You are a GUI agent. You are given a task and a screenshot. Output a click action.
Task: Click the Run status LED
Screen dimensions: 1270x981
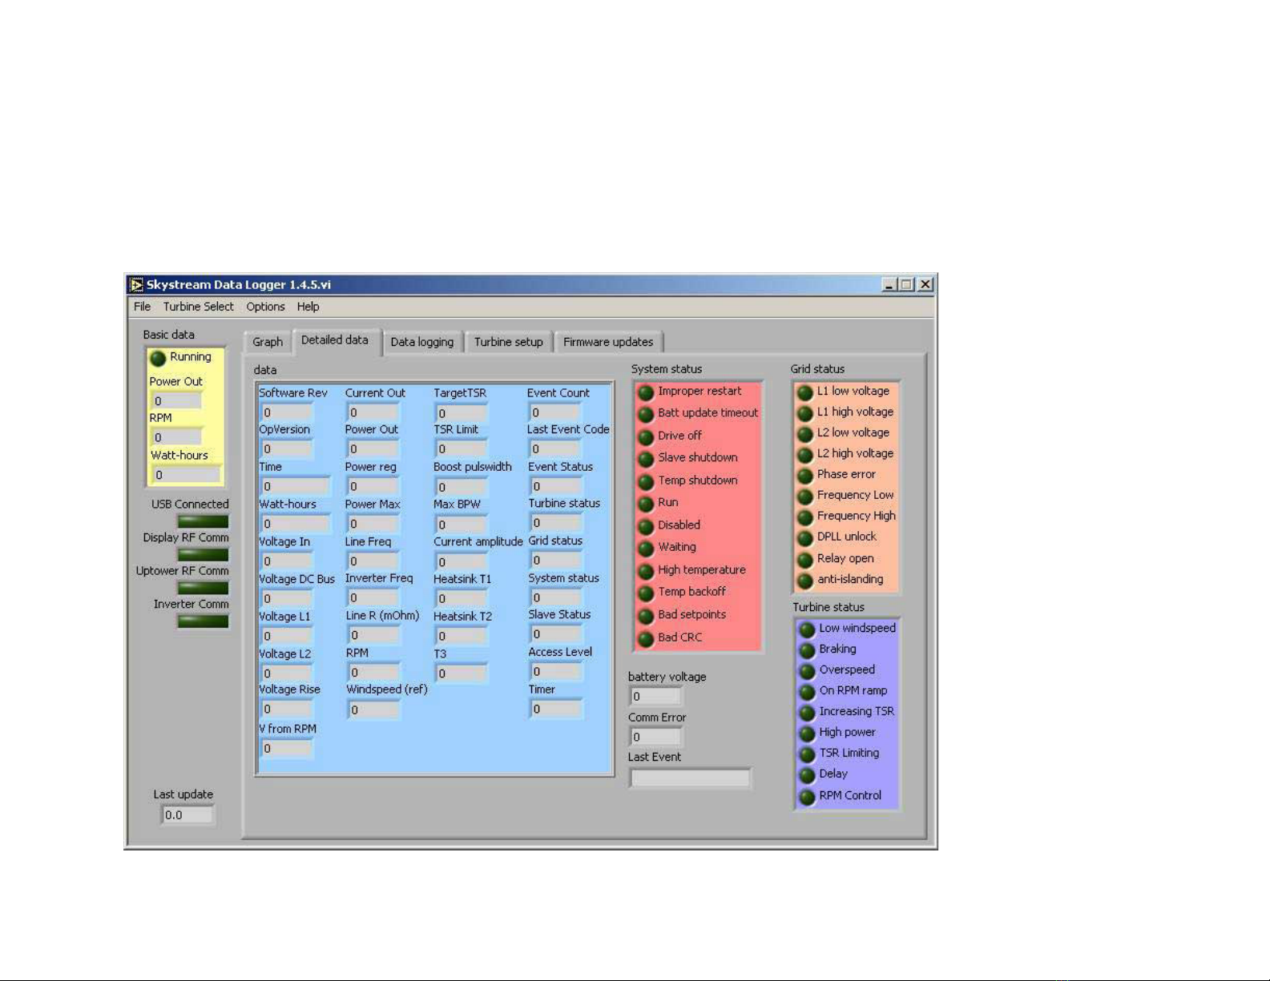pyautogui.click(x=645, y=504)
